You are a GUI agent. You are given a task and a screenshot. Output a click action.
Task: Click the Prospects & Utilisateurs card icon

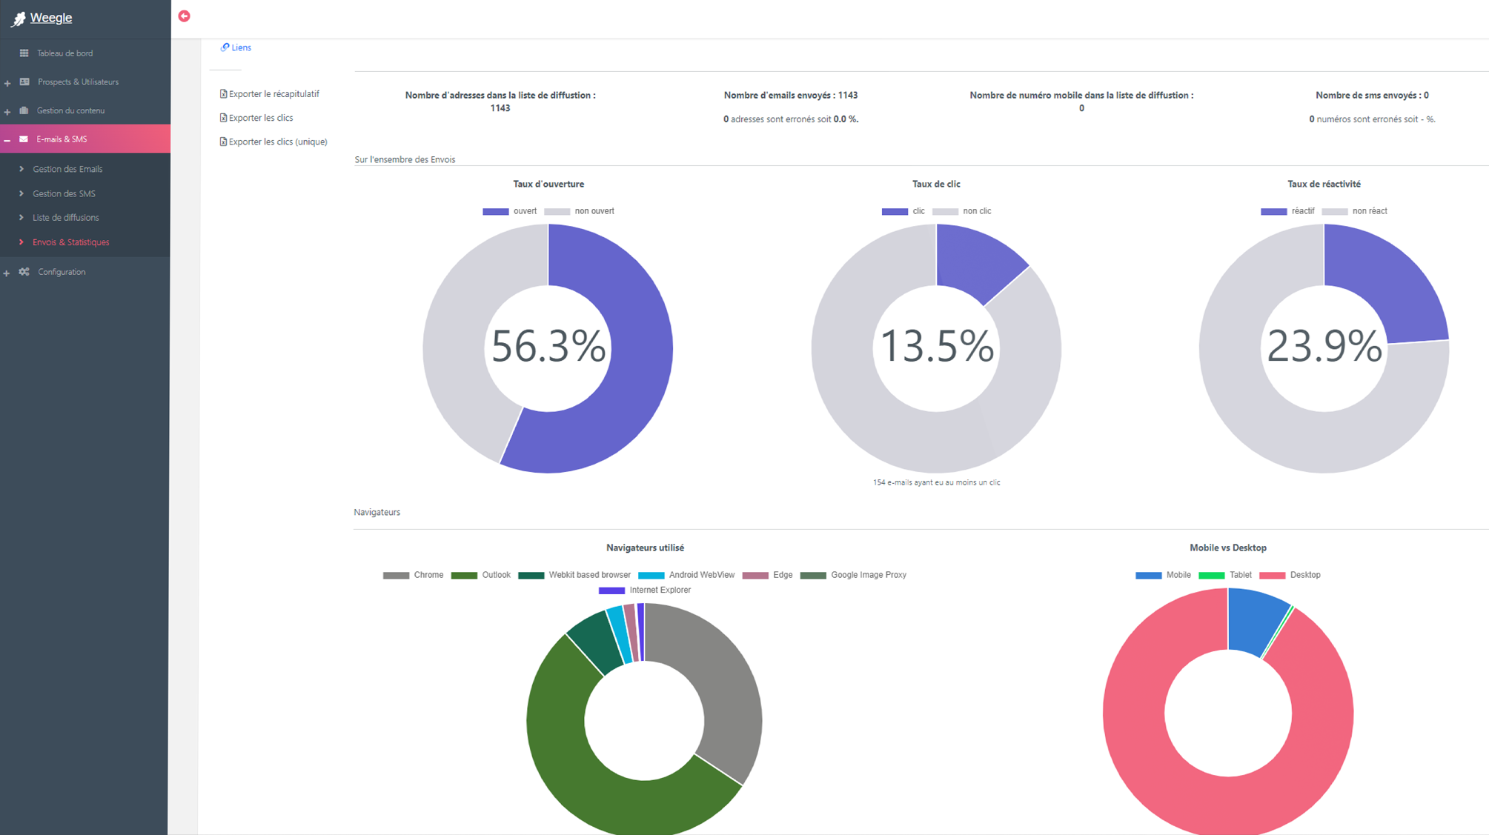[x=24, y=81]
